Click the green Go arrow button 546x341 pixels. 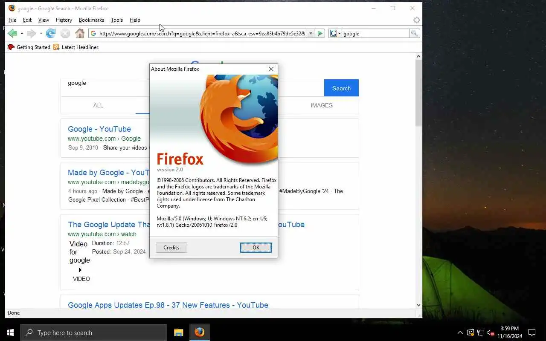(x=320, y=33)
